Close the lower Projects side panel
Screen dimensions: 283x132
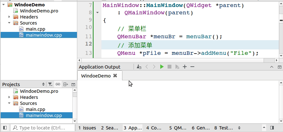73,84
